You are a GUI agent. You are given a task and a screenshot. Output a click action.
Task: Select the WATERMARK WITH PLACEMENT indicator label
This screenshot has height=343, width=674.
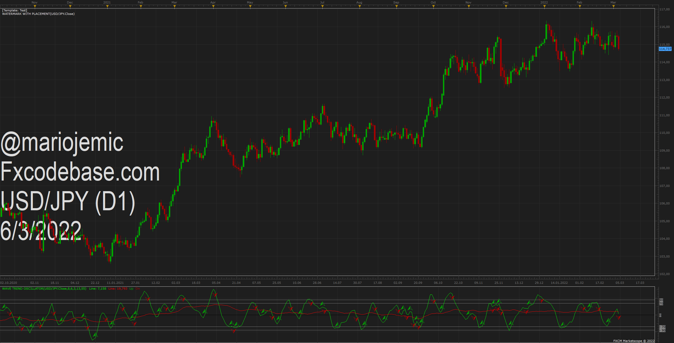(38, 14)
